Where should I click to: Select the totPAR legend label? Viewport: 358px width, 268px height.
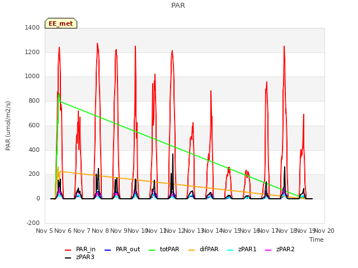pos(169,249)
